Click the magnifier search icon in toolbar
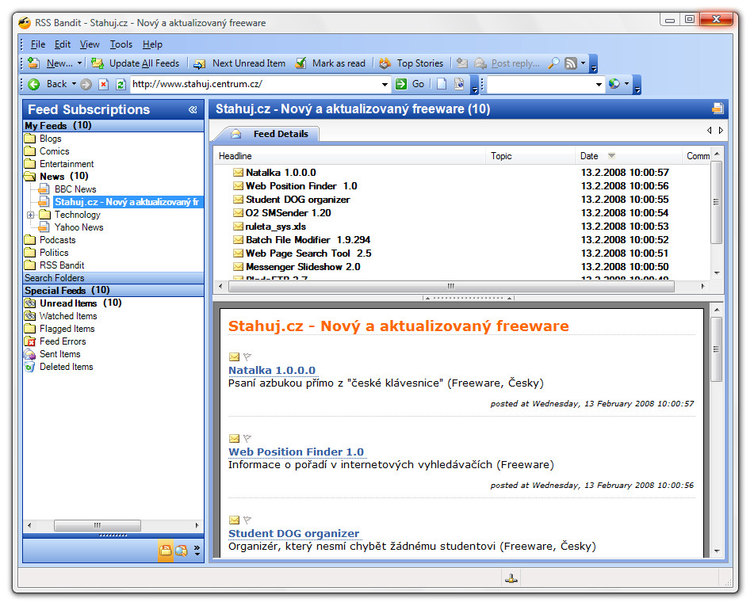The width and height of the screenshot is (754, 606). pyautogui.click(x=553, y=63)
